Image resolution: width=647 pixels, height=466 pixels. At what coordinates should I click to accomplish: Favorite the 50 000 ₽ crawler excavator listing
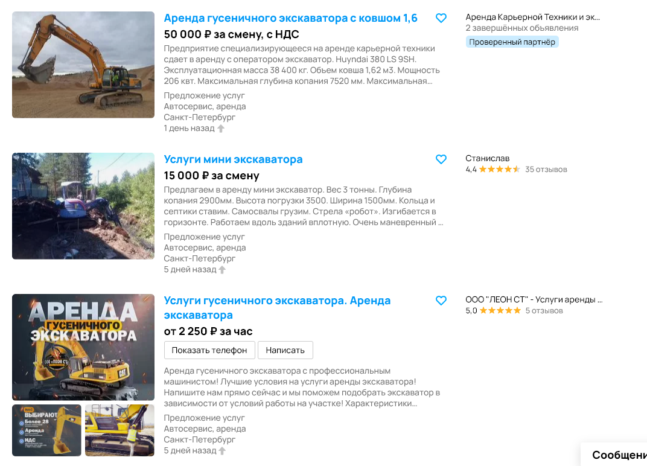tap(441, 18)
